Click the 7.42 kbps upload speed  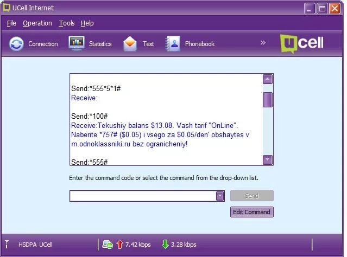point(138,245)
